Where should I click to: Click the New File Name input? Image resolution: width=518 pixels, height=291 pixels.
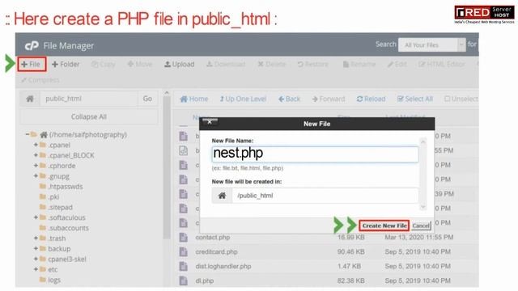315,154
